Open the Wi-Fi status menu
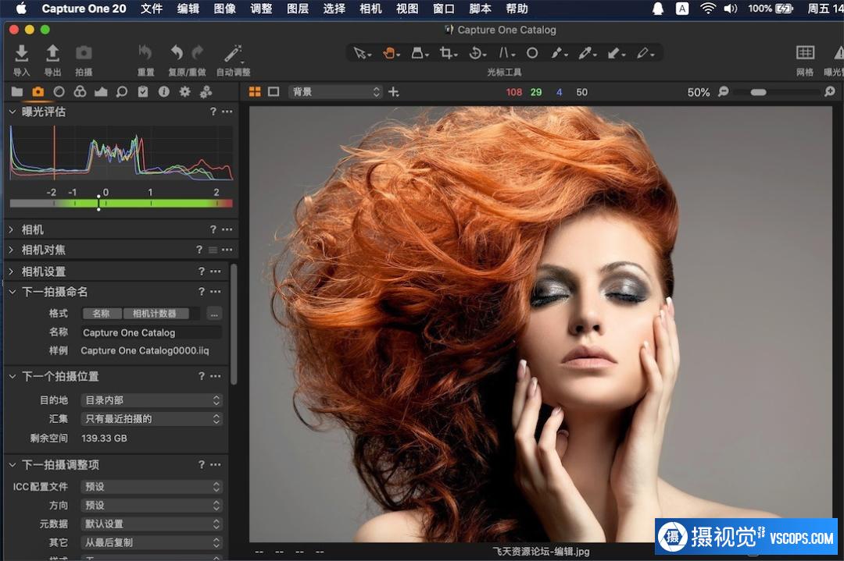844x561 pixels. coord(707,9)
